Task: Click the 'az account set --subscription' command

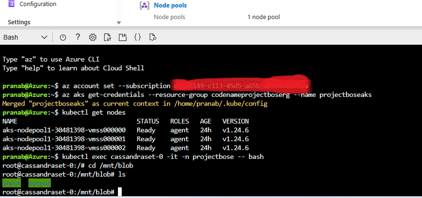Action: point(116,86)
